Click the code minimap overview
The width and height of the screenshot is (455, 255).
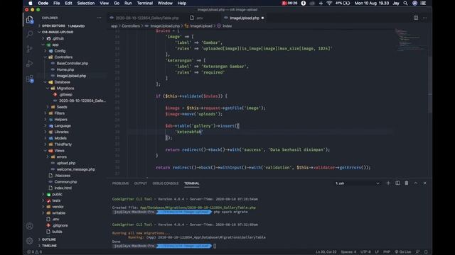click(x=411, y=40)
